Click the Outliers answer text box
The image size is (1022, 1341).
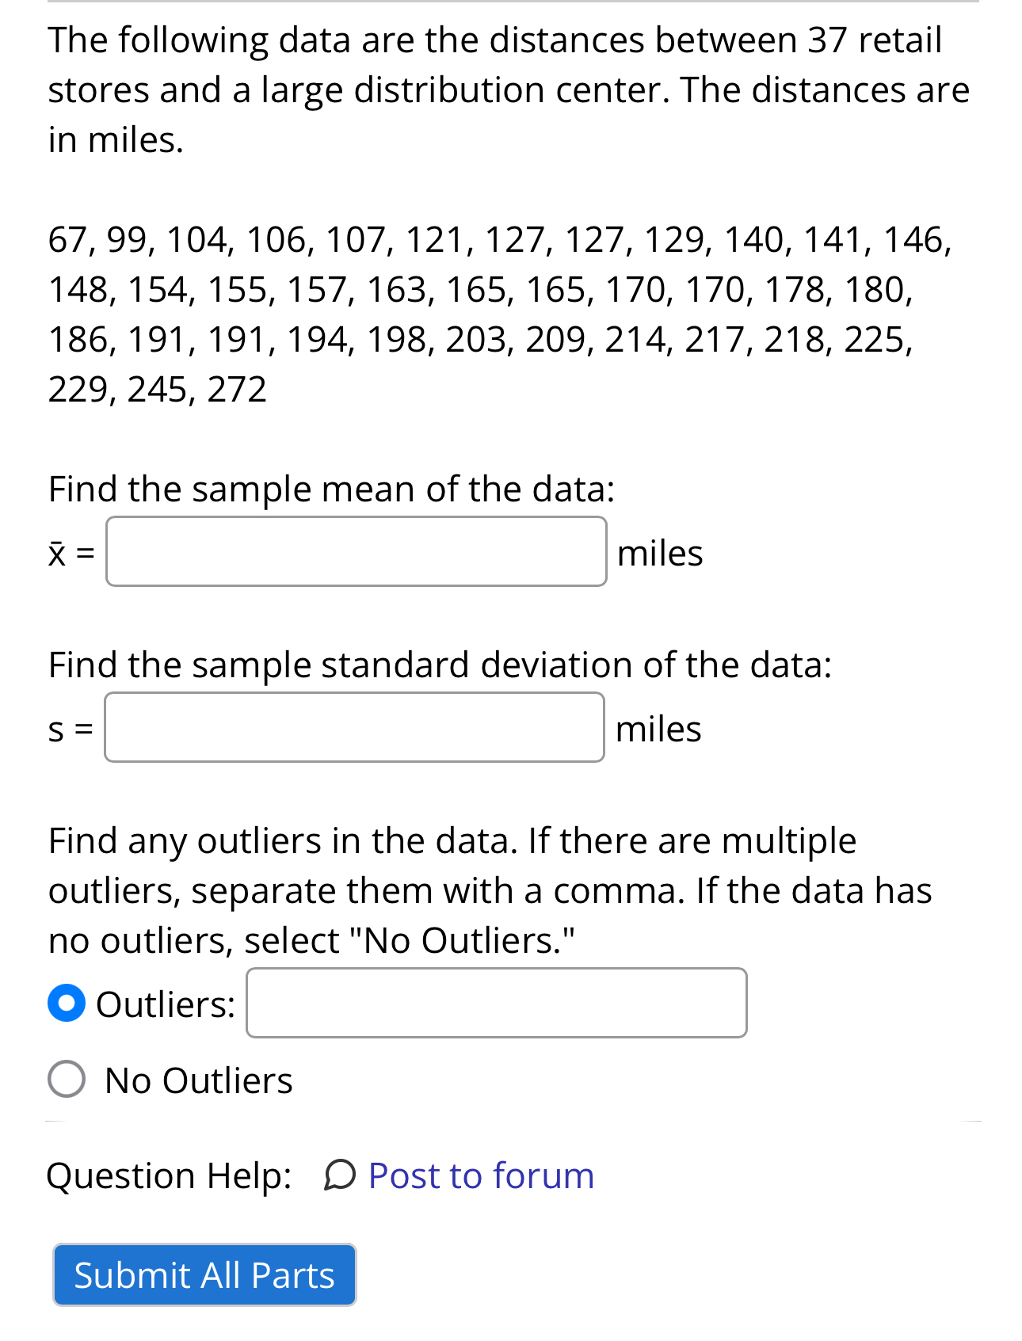point(495,1002)
